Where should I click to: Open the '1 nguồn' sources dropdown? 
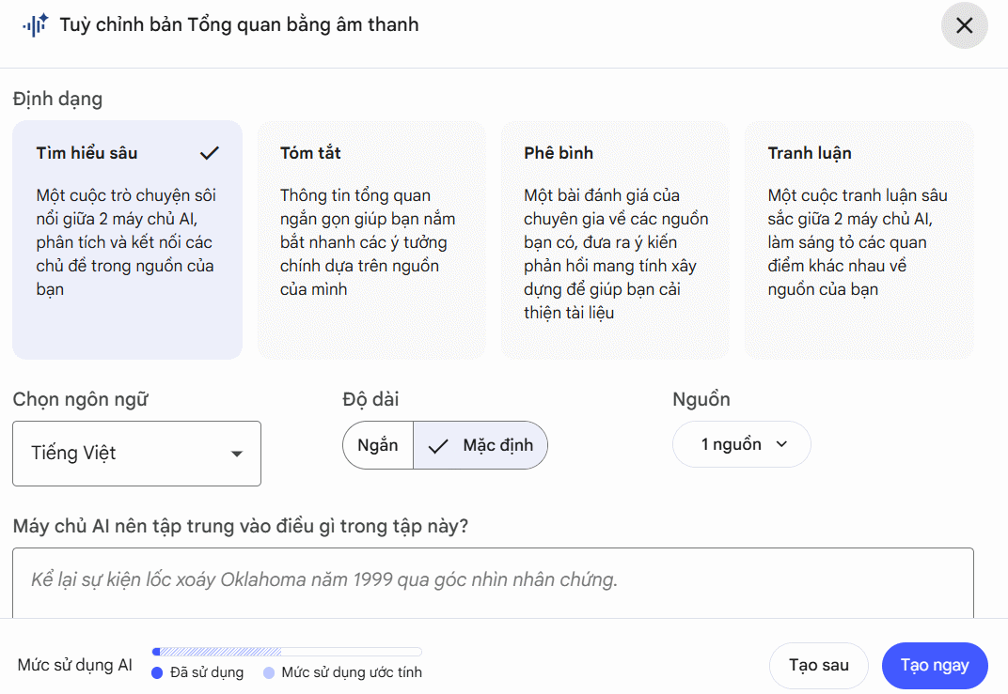point(742,444)
